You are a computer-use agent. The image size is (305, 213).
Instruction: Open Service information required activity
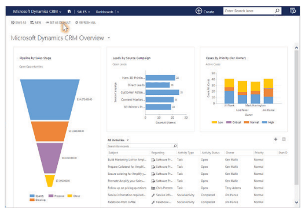(x=126, y=195)
